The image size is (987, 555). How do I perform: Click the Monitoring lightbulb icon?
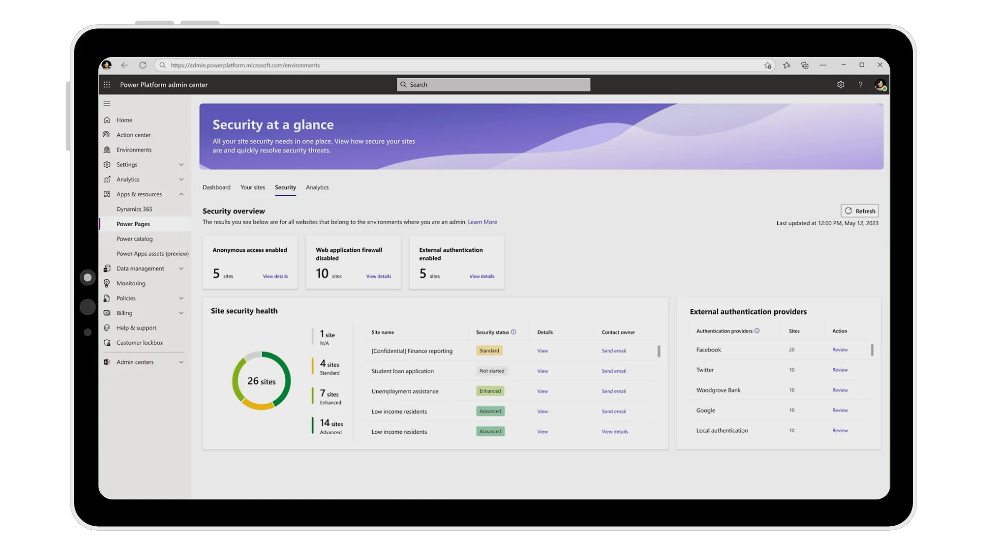point(107,283)
